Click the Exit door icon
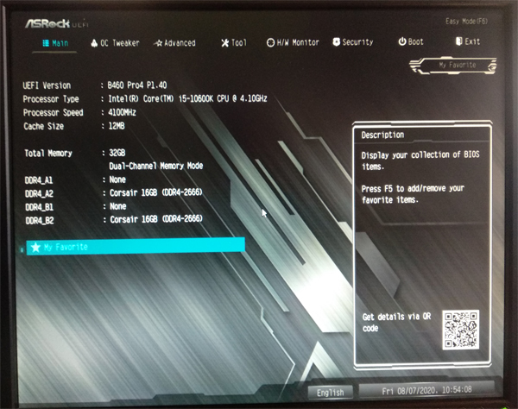Viewport: 518px width, 409px height. pos(458,41)
